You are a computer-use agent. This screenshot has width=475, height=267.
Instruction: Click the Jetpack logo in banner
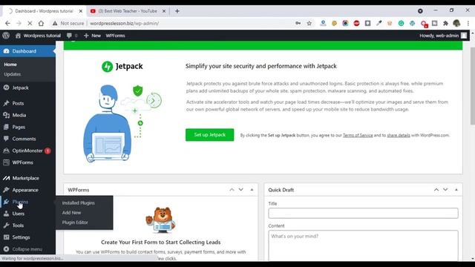coord(122,66)
